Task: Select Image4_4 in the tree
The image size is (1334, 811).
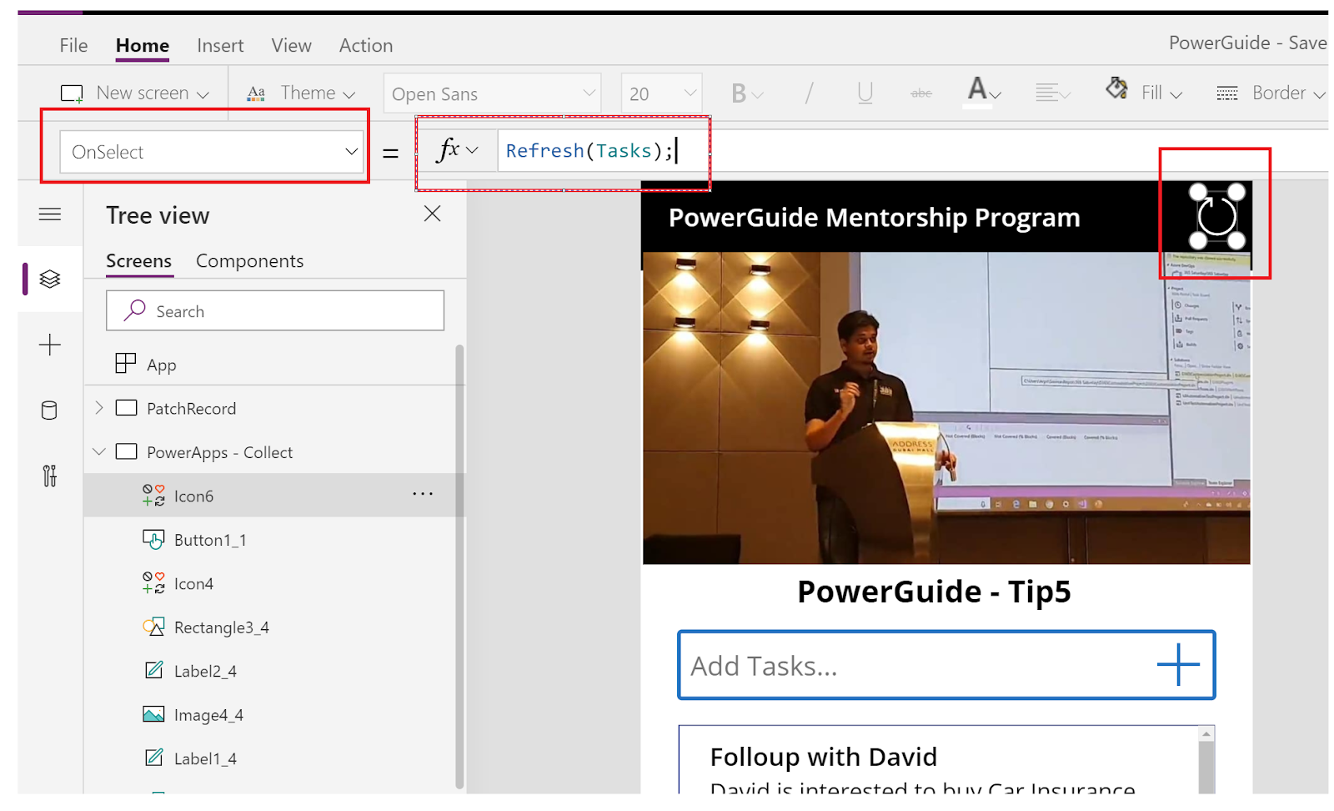Action: [x=208, y=715]
